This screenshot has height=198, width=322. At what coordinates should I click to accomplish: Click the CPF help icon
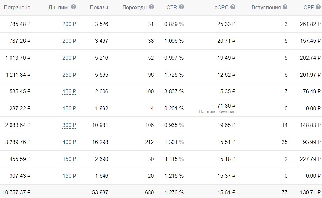(x=318, y=7)
